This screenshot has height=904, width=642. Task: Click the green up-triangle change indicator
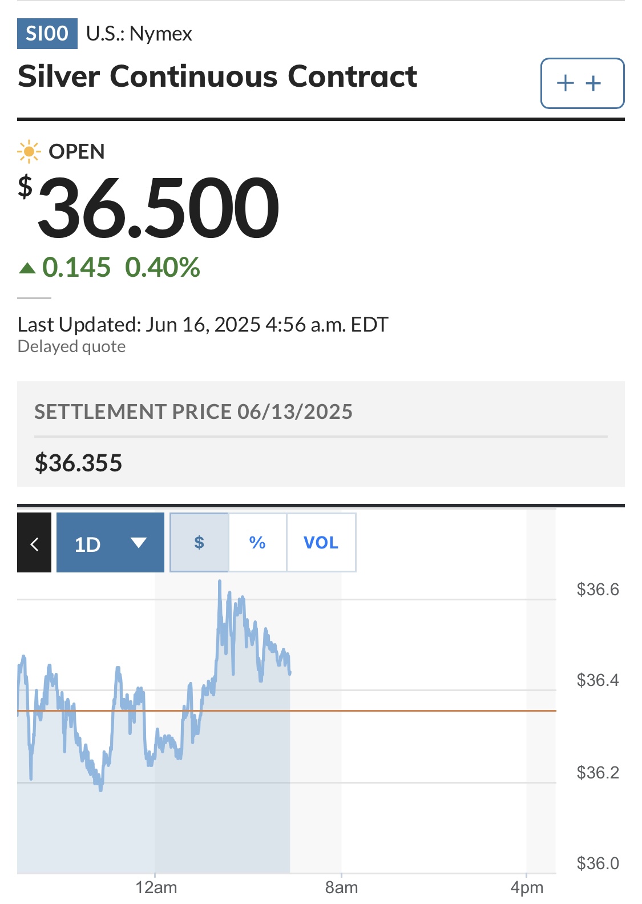coord(27,268)
